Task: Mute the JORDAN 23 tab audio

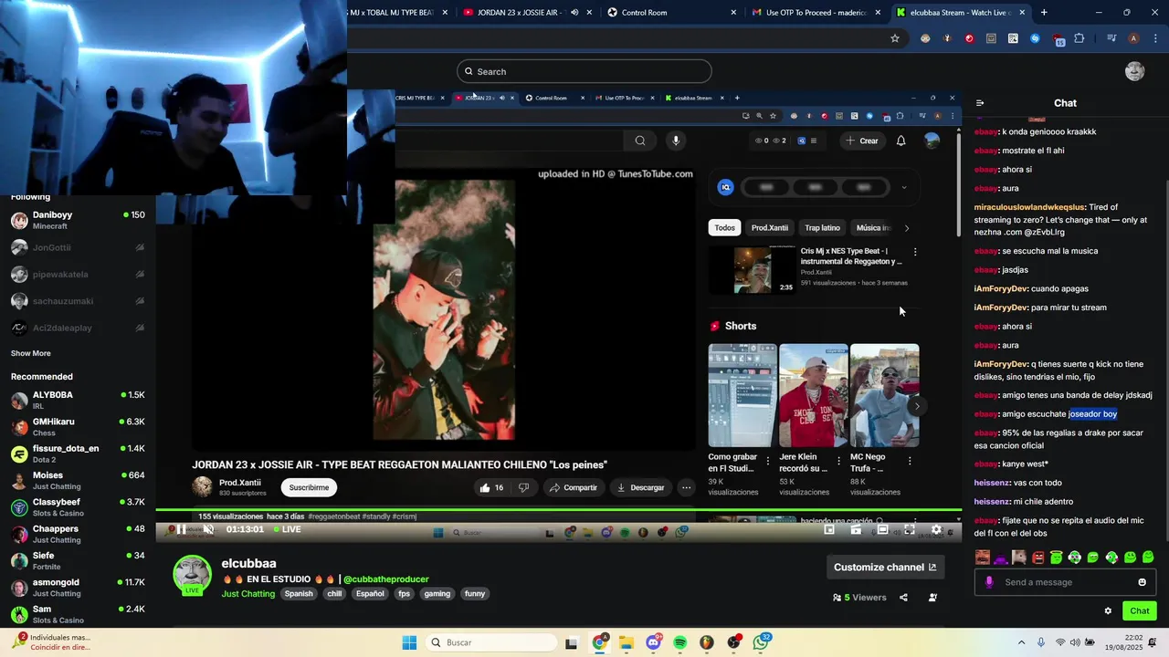Action: click(x=574, y=13)
